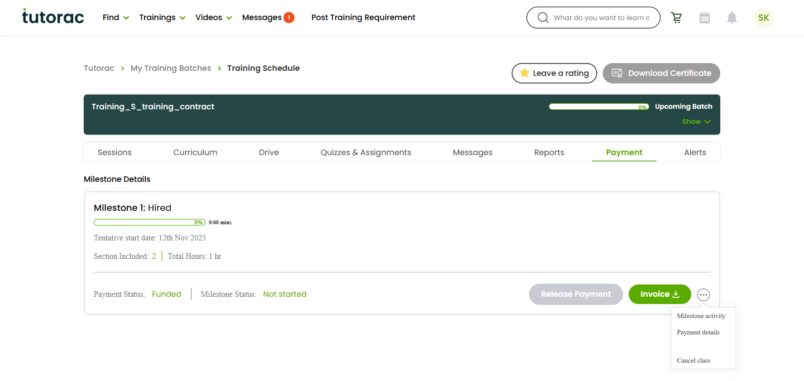Click the Training_S_training_contract title
This screenshot has height=381, width=804.
(x=153, y=107)
